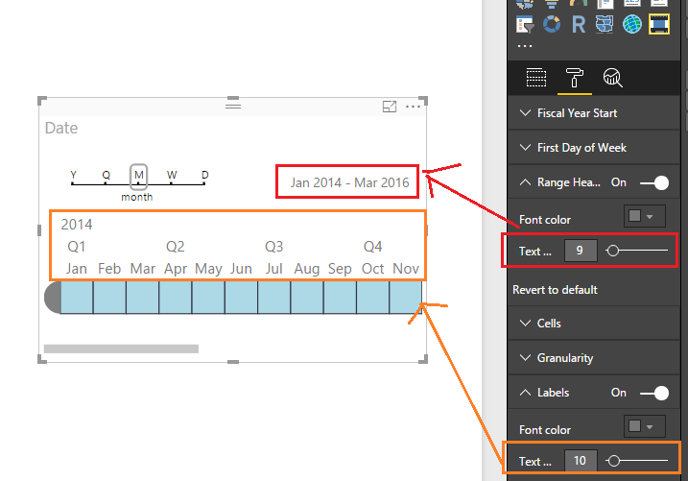
Task: Click the Range Header text size slider
Action: pos(636,251)
